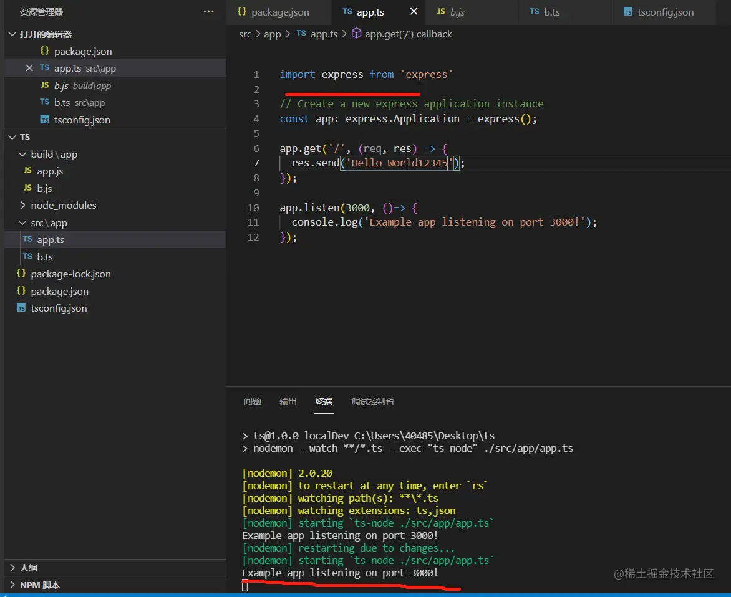Click JS icon on b.js tab
The height and width of the screenshot is (597, 731).
(440, 12)
